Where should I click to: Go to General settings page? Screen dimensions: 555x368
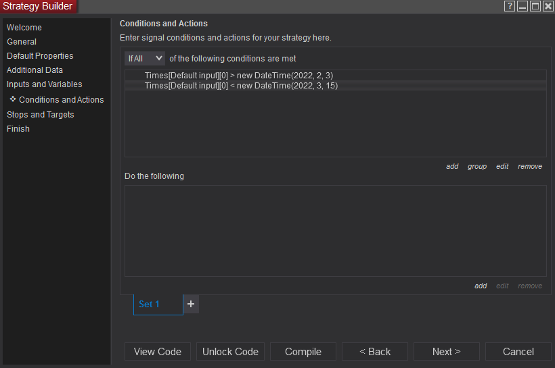tap(22, 42)
